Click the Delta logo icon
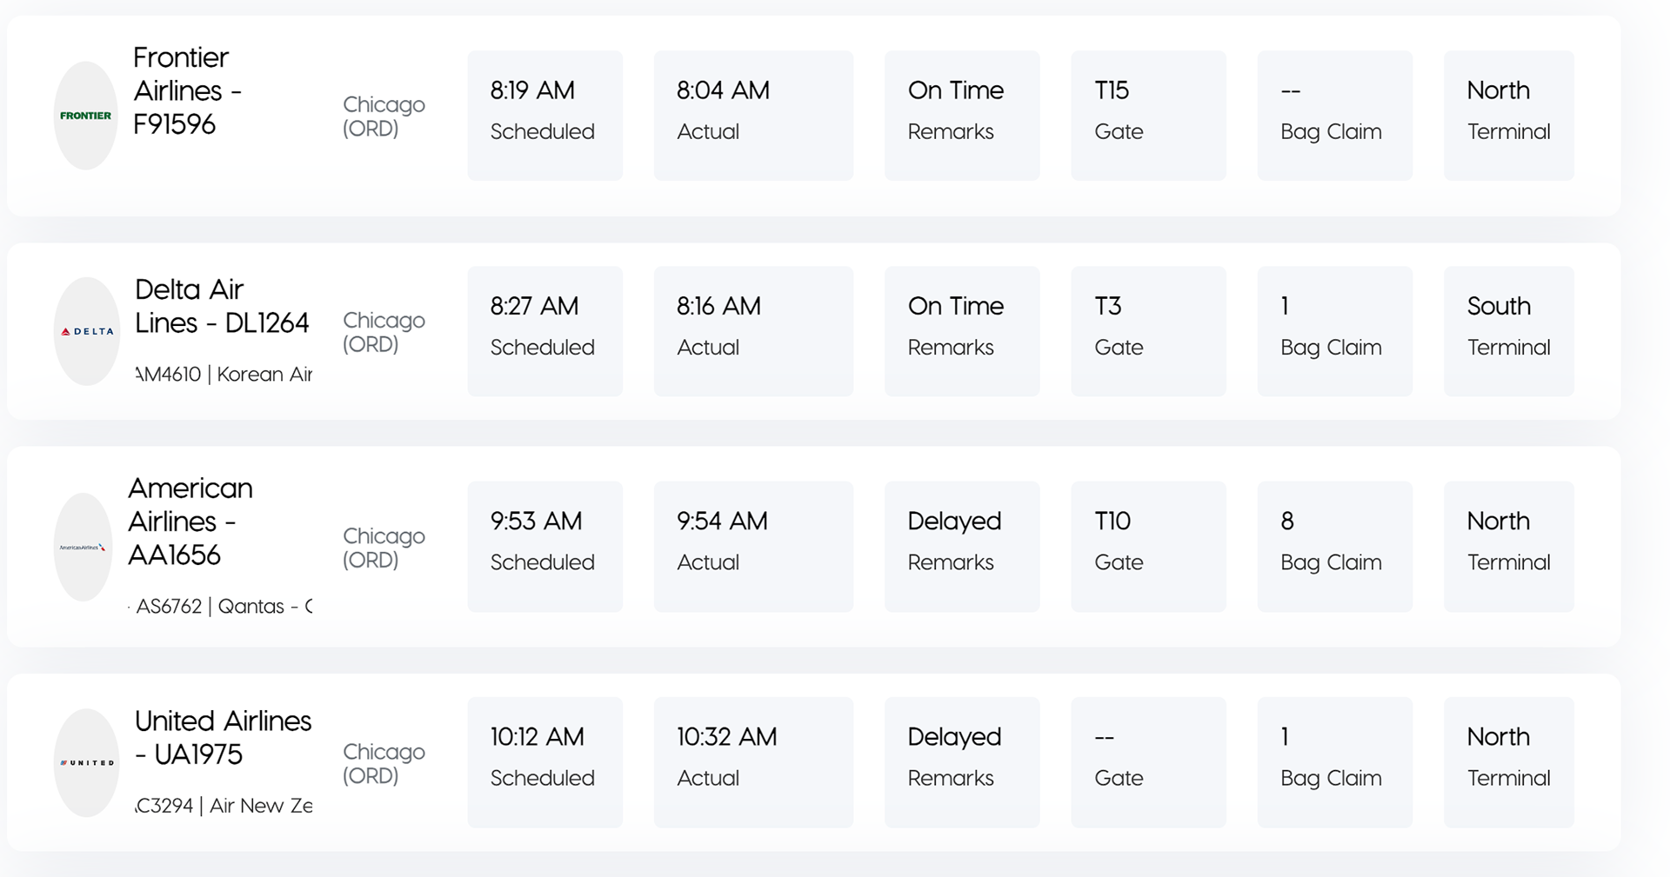This screenshot has width=1670, height=877. click(86, 331)
